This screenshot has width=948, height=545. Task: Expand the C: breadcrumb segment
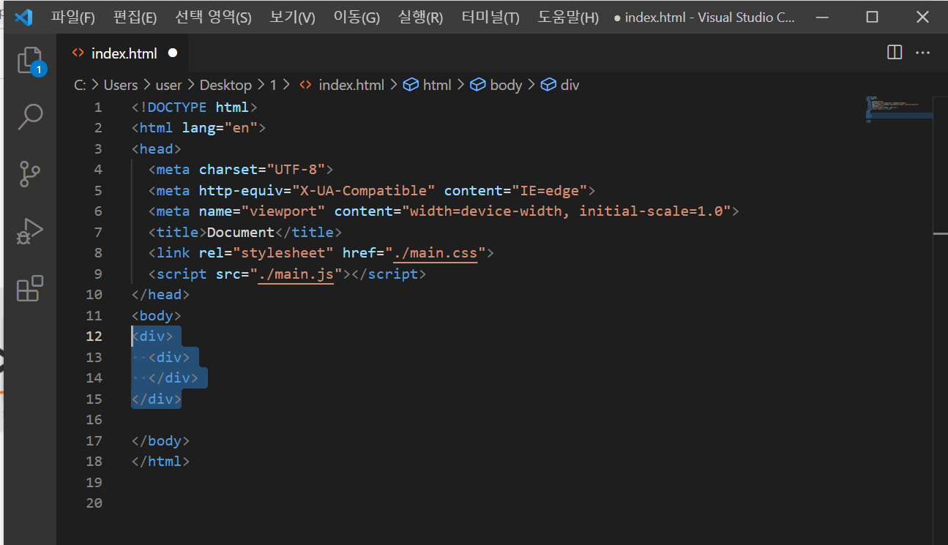tap(81, 85)
